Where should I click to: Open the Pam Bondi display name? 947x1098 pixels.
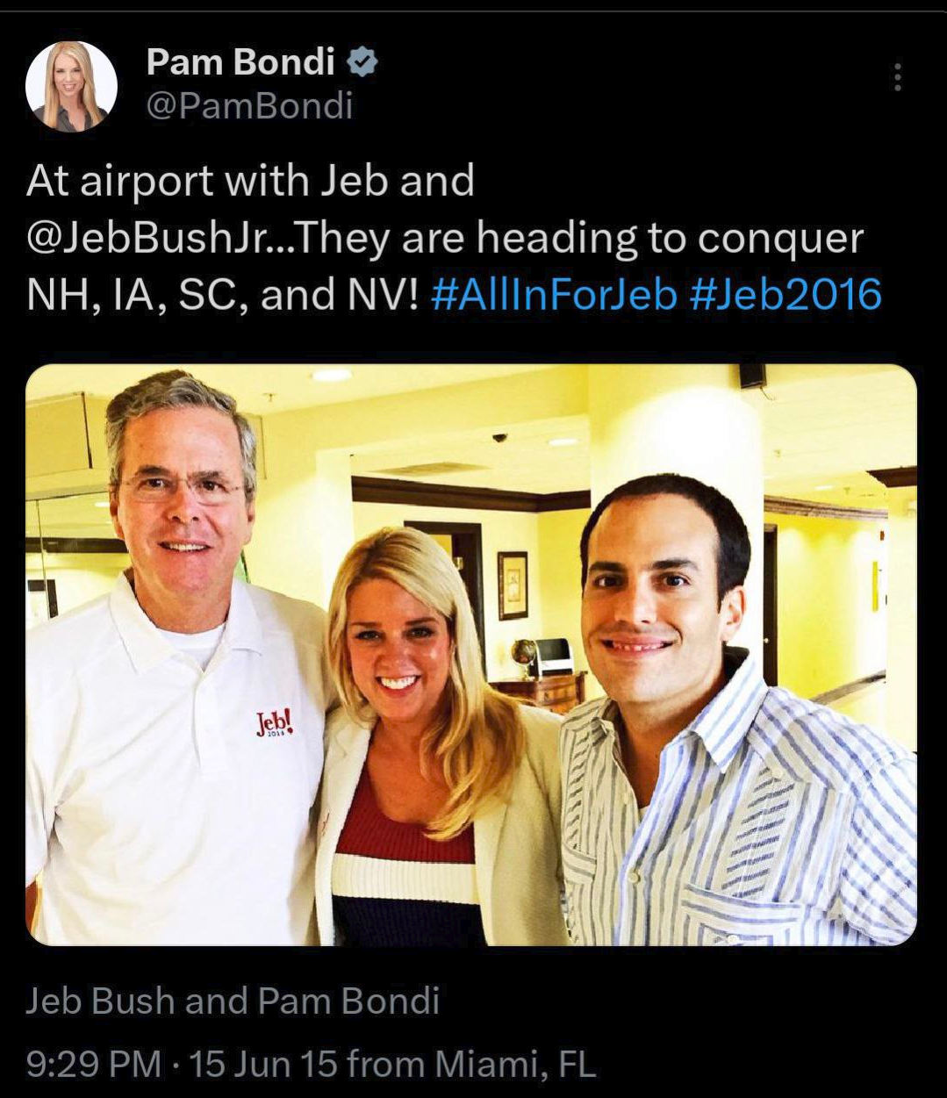pyautogui.click(x=240, y=61)
